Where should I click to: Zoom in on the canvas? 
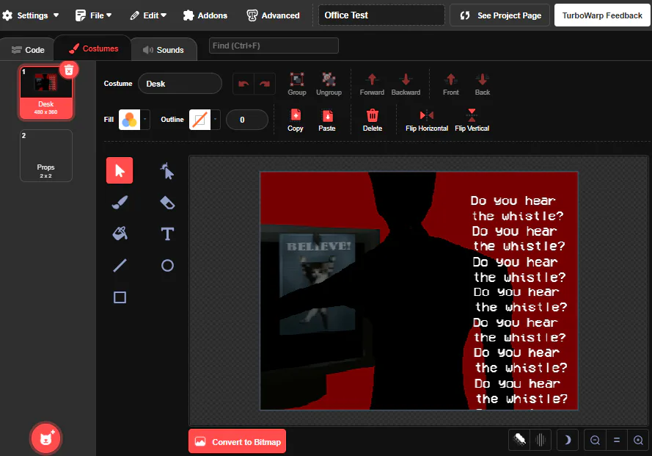(x=638, y=440)
